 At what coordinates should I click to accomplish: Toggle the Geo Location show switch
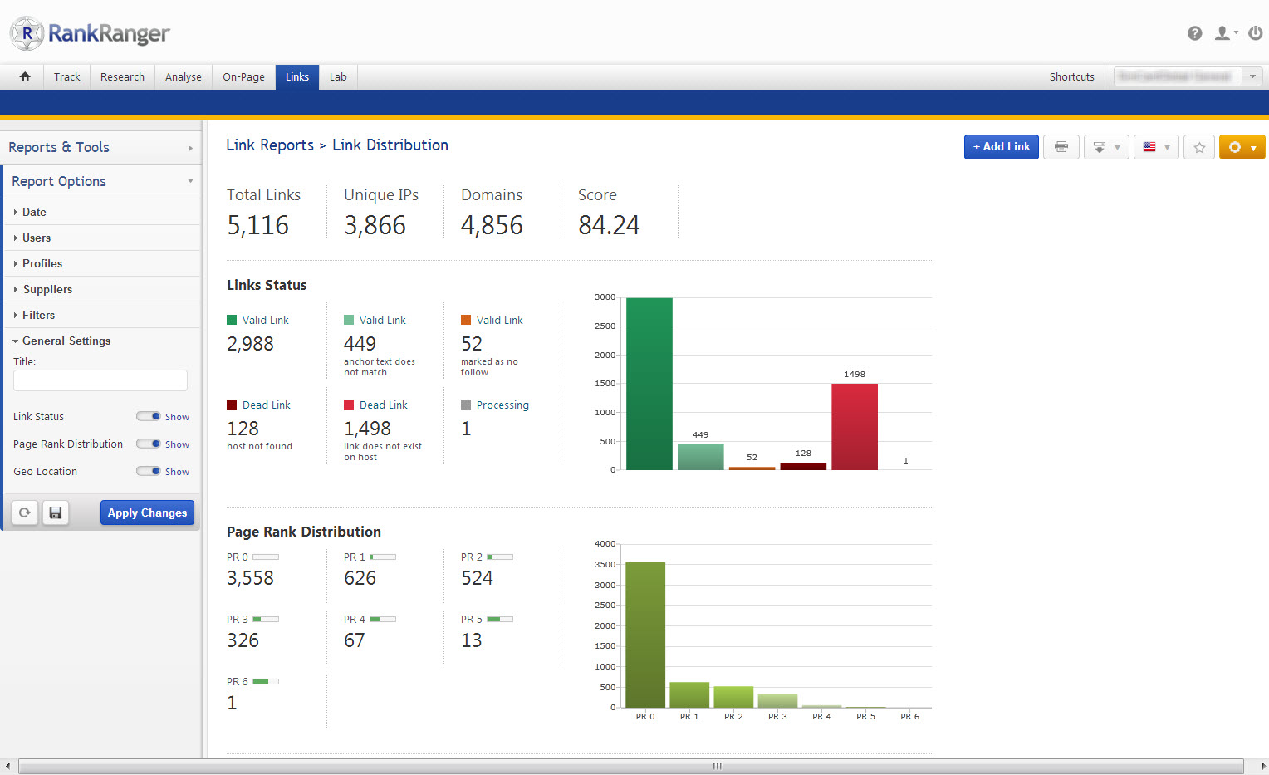149,471
